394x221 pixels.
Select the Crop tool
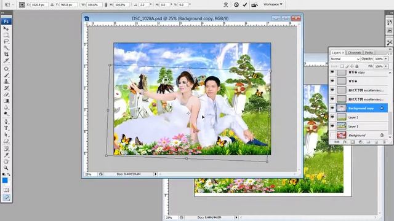6,54
